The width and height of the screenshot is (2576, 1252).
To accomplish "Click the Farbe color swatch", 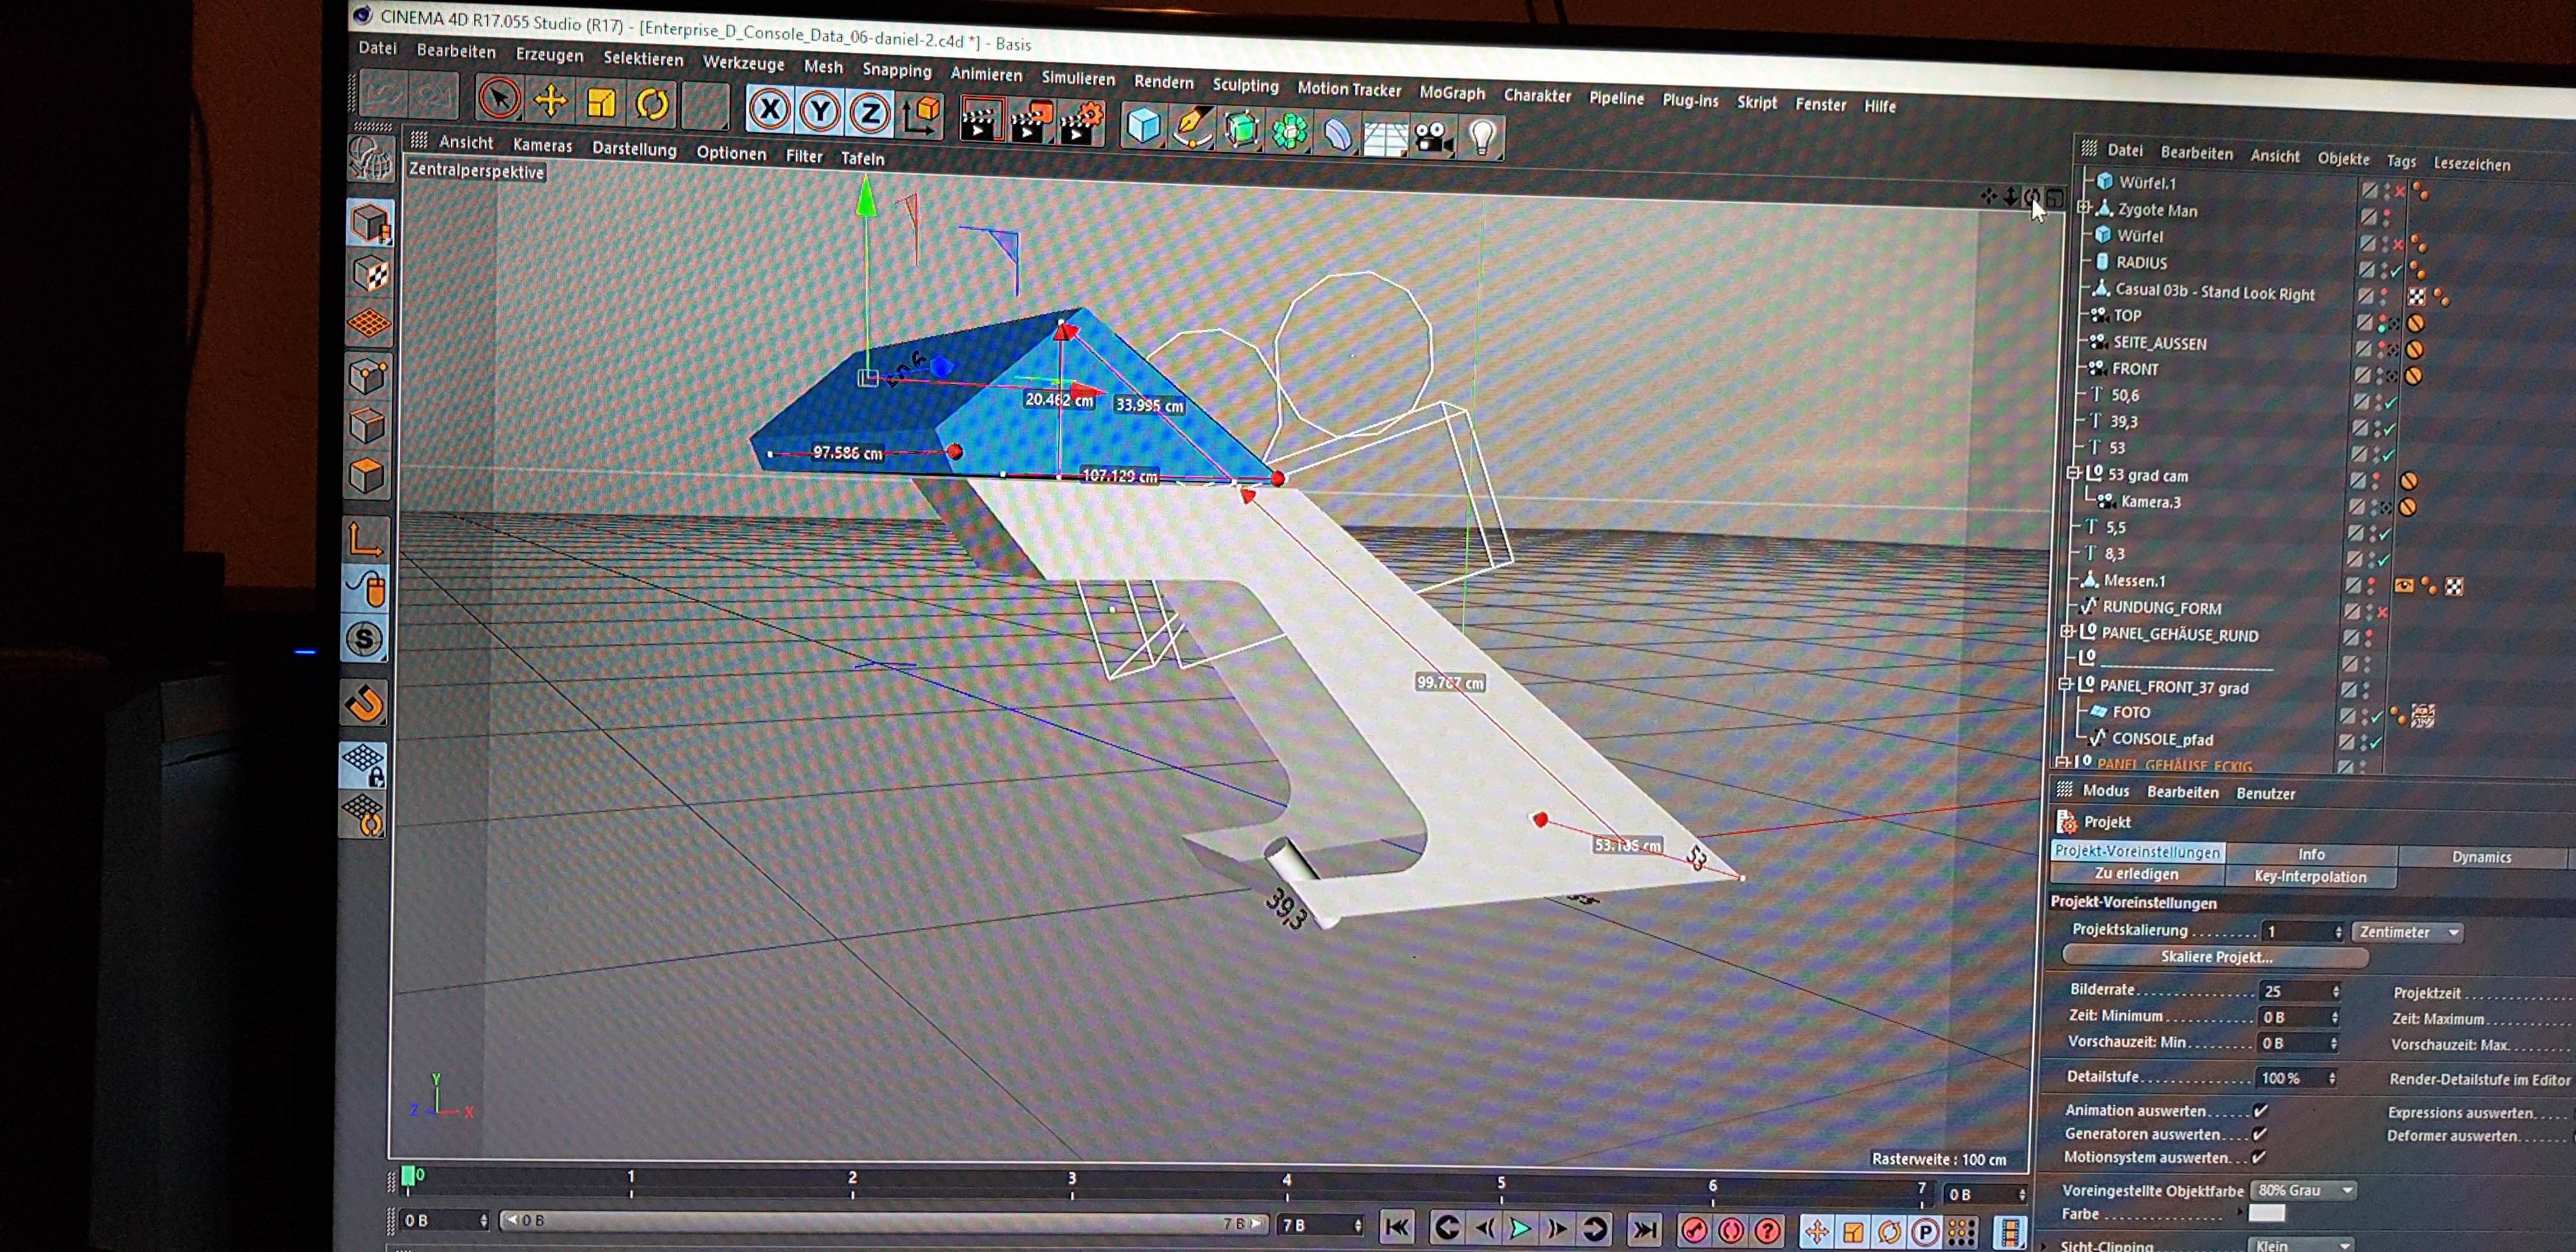I will (x=2266, y=1213).
